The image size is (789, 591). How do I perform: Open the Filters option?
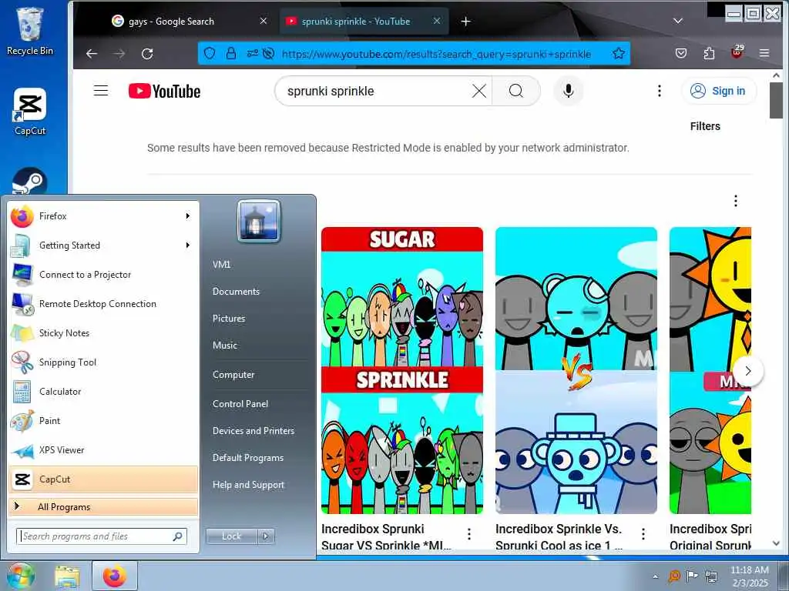705,126
